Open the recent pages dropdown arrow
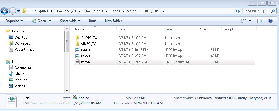 (x=18, y=11)
